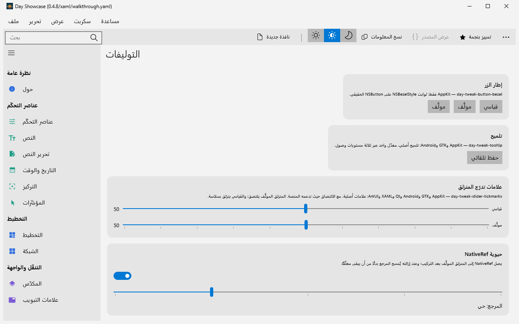Click نافذة جديدة toolbar button
The width and height of the screenshot is (519, 324).
(273, 37)
